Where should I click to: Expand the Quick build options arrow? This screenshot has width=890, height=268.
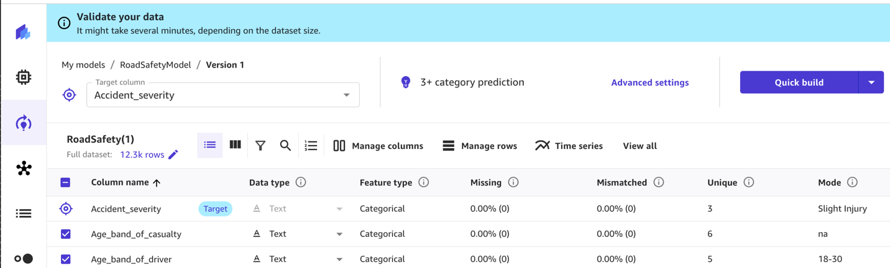[x=871, y=83]
